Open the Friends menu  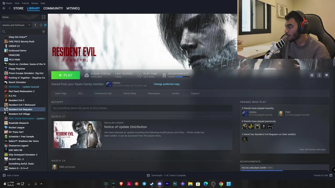click(x=25, y=3)
